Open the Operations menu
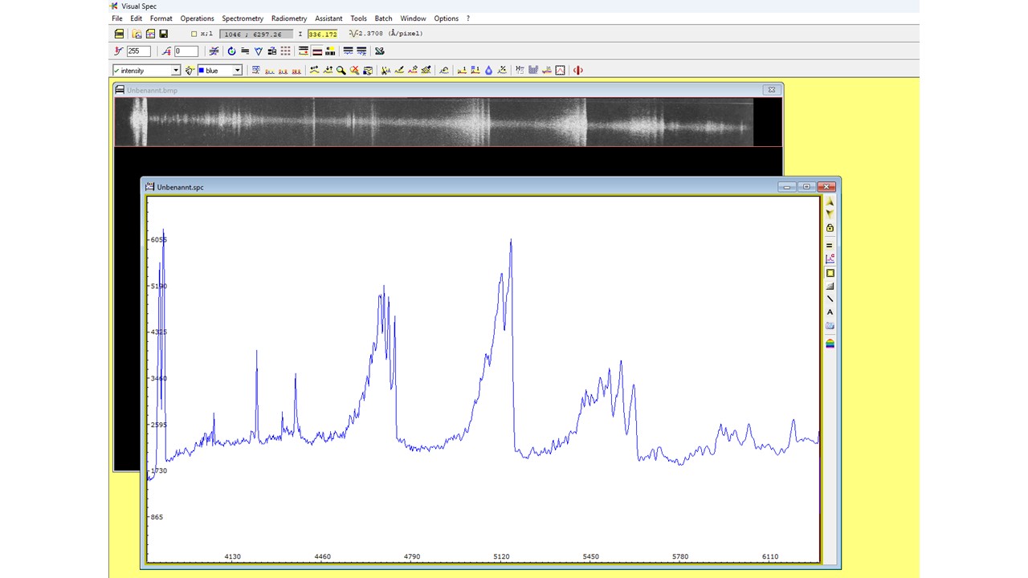This screenshot has width=1028, height=578. (197, 18)
